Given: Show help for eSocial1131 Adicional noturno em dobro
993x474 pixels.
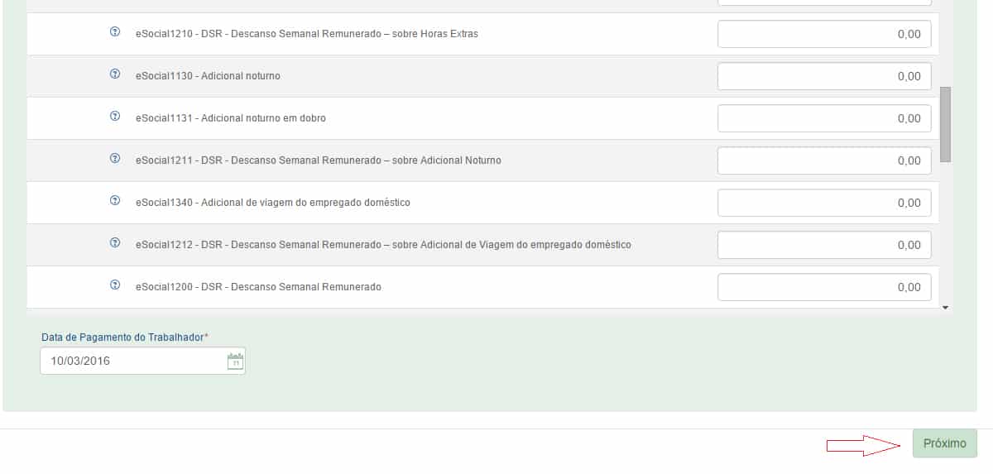Looking at the screenshot, I should tap(115, 117).
